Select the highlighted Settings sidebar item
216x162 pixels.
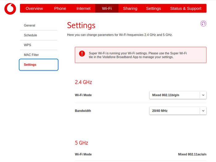[39, 64]
